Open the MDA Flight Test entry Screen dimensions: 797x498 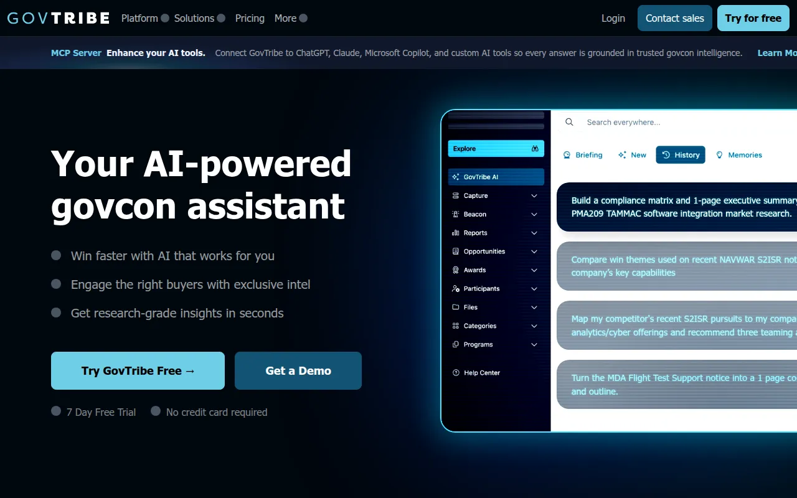tap(677, 385)
